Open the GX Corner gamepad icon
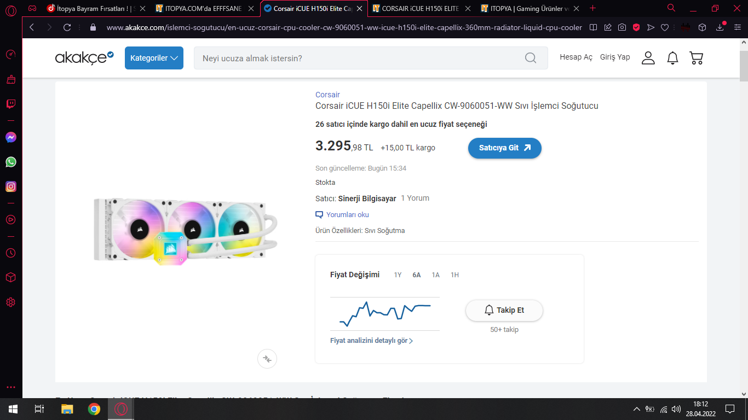 (x=32, y=8)
